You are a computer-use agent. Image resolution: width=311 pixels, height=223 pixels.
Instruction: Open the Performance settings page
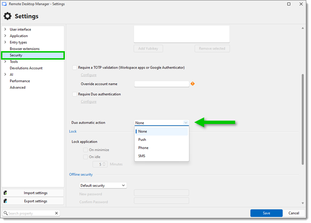pos(20,81)
